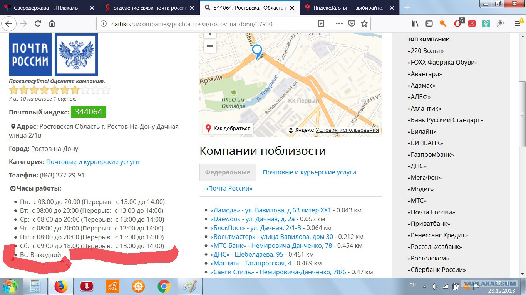Close the Яндекс.Карты tab

coord(391,7)
